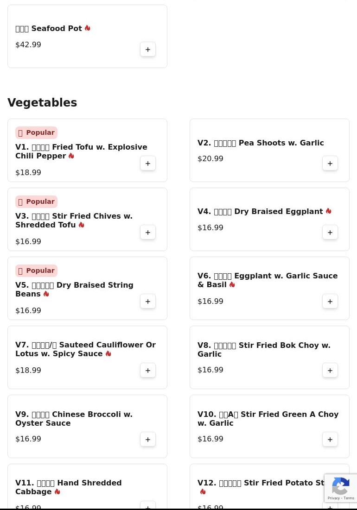Add V5 Dry Braised String Beans
This screenshot has width=357, height=510.
tap(148, 301)
